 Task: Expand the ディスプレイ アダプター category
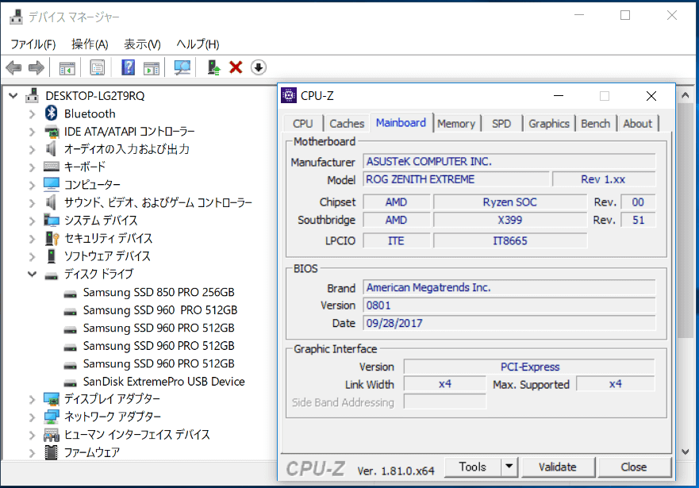[x=32, y=399]
